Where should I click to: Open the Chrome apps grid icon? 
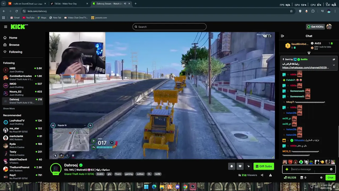[3, 18]
